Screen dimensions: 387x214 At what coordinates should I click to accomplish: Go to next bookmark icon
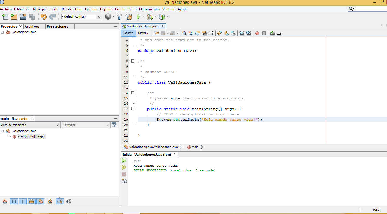[x=226, y=33]
